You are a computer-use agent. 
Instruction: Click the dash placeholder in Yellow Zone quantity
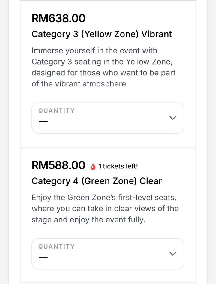(x=43, y=121)
